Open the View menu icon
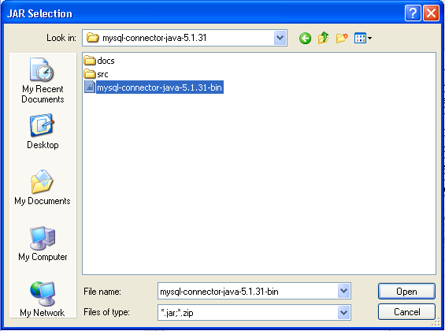This screenshot has width=445, height=331. tap(363, 38)
